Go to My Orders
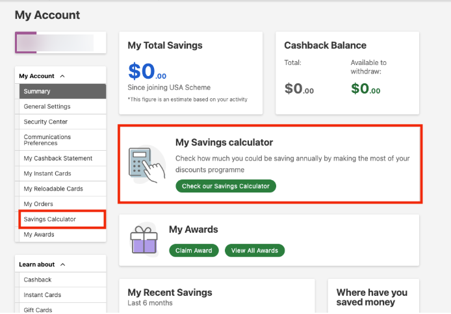Image resolution: width=451 pixels, height=314 pixels. tap(62, 204)
